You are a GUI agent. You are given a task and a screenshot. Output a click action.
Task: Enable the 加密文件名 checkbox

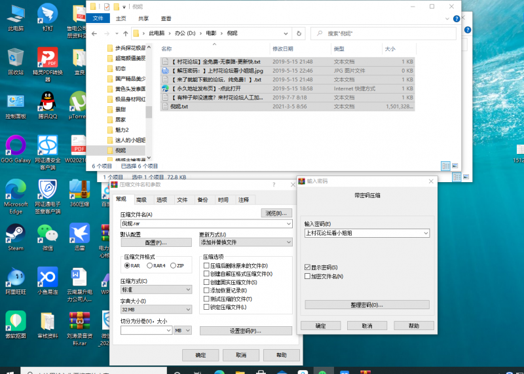click(x=308, y=276)
